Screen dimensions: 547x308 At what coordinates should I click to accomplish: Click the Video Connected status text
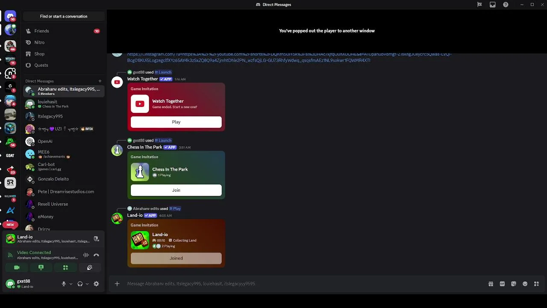pos(34,253)
